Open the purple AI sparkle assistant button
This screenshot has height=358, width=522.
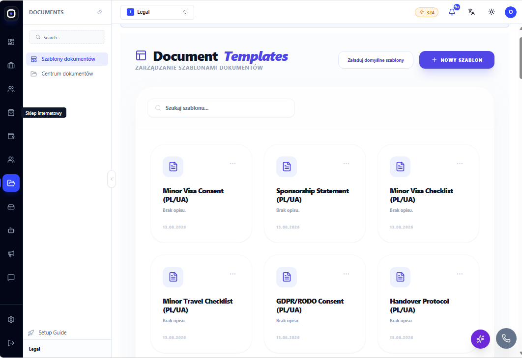(x=480, y=339)
